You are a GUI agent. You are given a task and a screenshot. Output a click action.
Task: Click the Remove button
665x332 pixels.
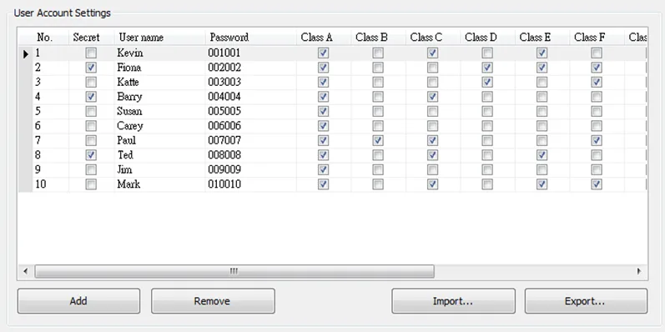(213, 301)
